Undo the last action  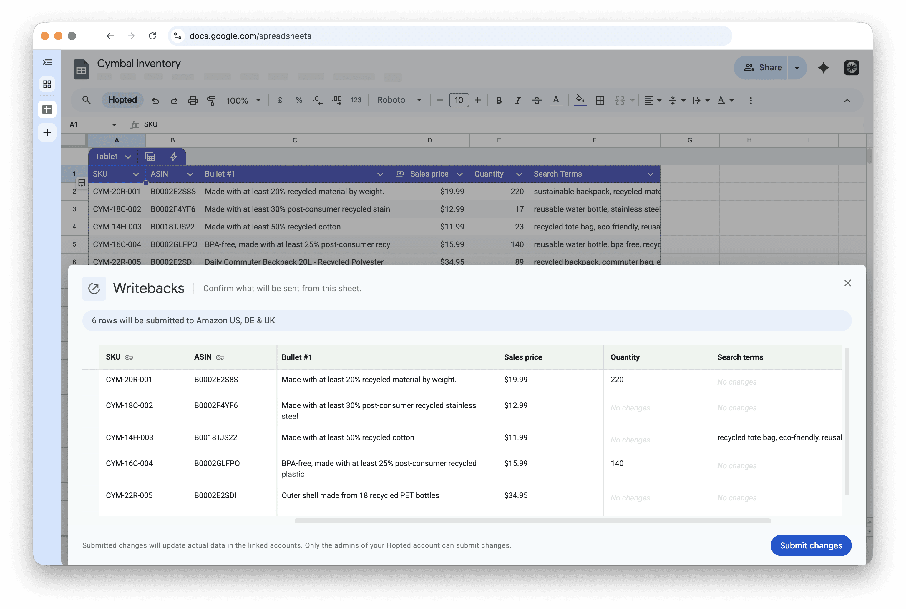[155, 100]
